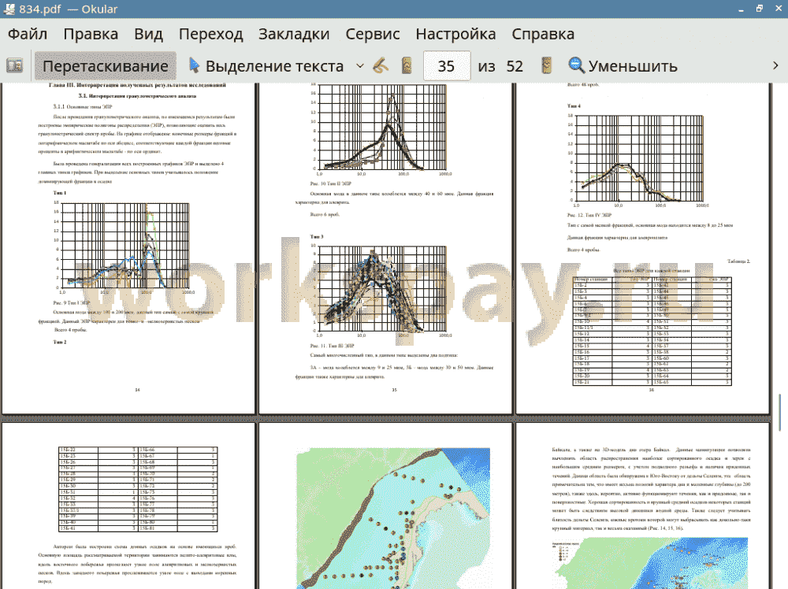Open the Справка menu
Image resolution: width=788 pixels, height=589 pixels.
click(543, 34)
